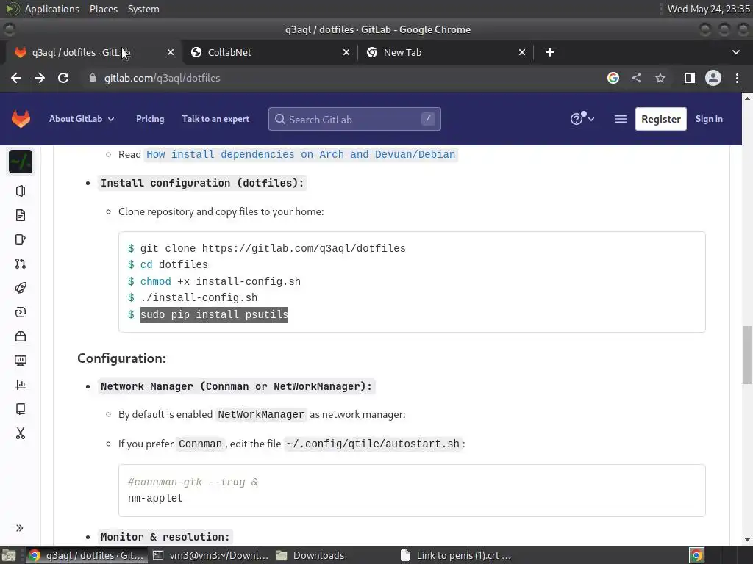Viewport: 753px width, 564px height.
Task: Click the Chrome icon in system tray
Action: tap(697, 555)
